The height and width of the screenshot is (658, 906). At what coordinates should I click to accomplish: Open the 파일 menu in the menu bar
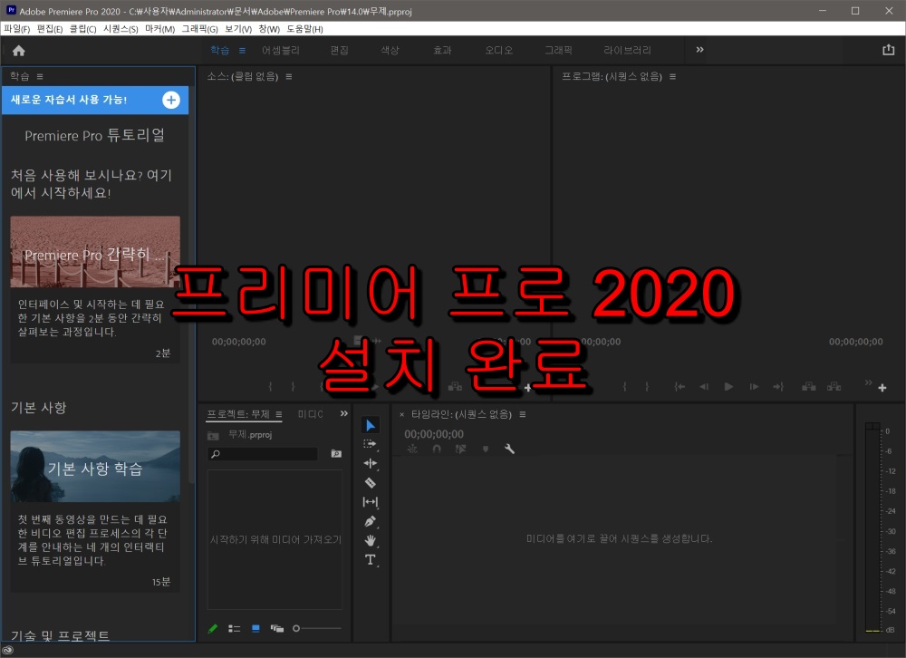(x=16, y=28)
